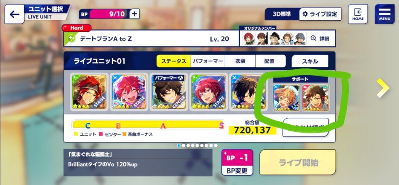Image resolution: width=399 pixels, height=185 pixels.
Task: Start the live with ライブ開始
Action: coord(298,162)
